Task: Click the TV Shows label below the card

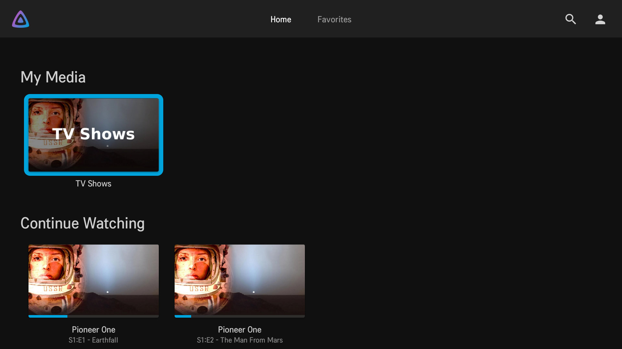Action: click(x=93, y=184)
